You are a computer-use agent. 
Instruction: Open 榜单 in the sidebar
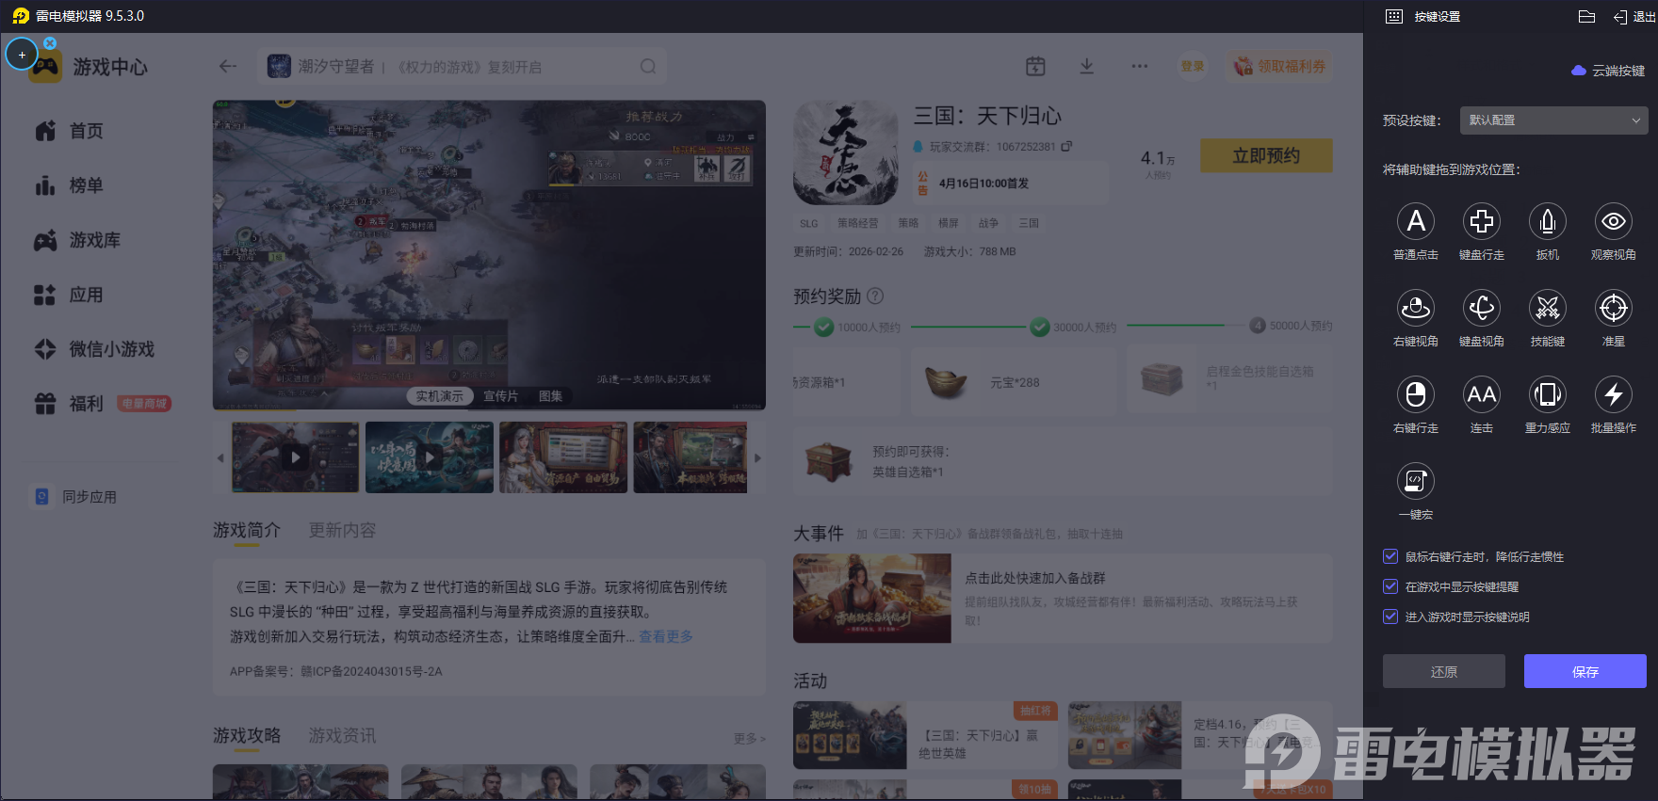click(70, 185)
